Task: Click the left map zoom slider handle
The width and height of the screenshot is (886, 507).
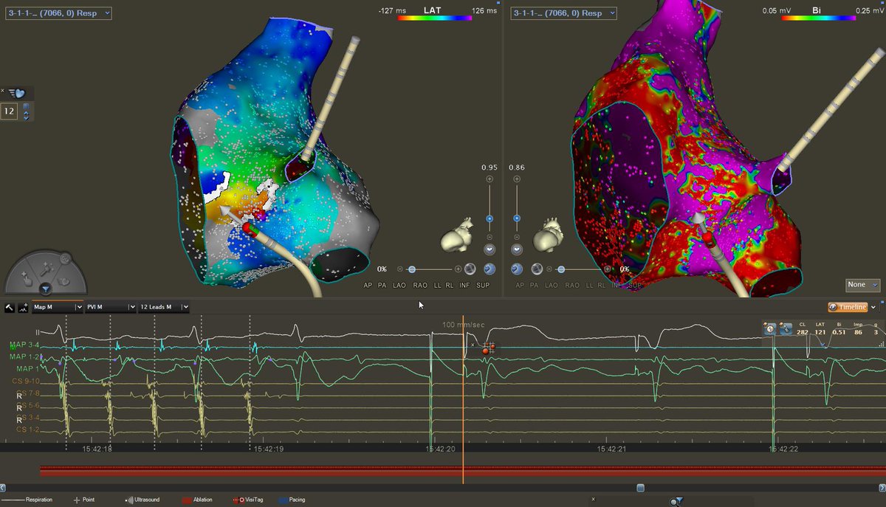Action: point(490,219)
